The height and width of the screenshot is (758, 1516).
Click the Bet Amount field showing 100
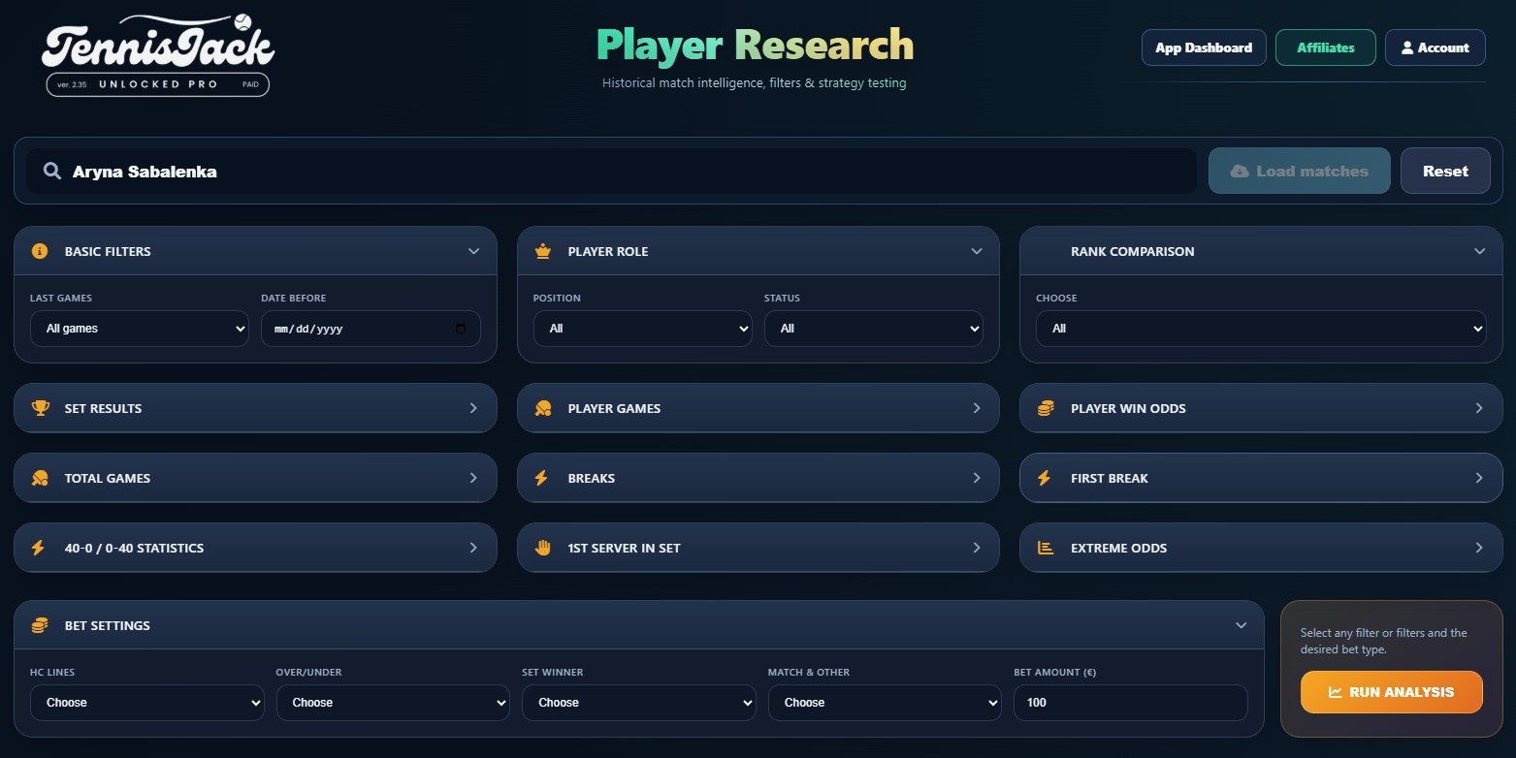coord(1131,703)
